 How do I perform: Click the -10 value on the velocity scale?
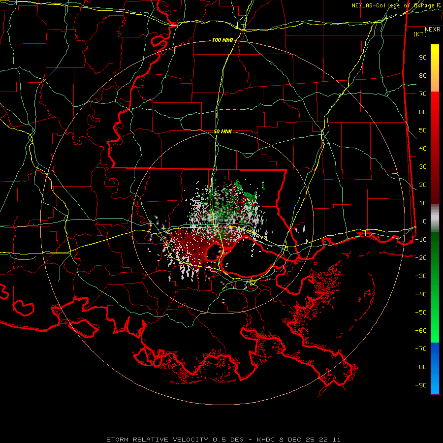421,240
